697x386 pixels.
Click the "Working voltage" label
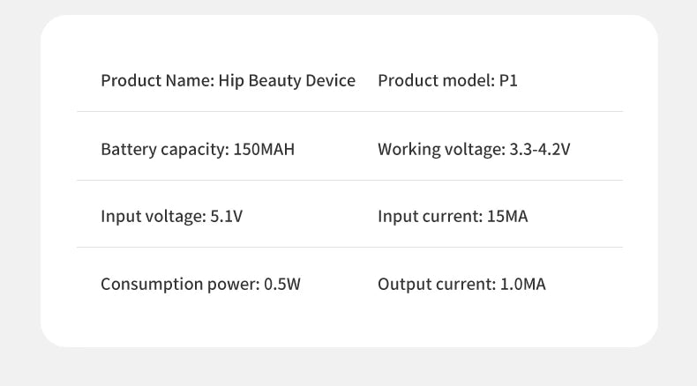pos(440,149)
